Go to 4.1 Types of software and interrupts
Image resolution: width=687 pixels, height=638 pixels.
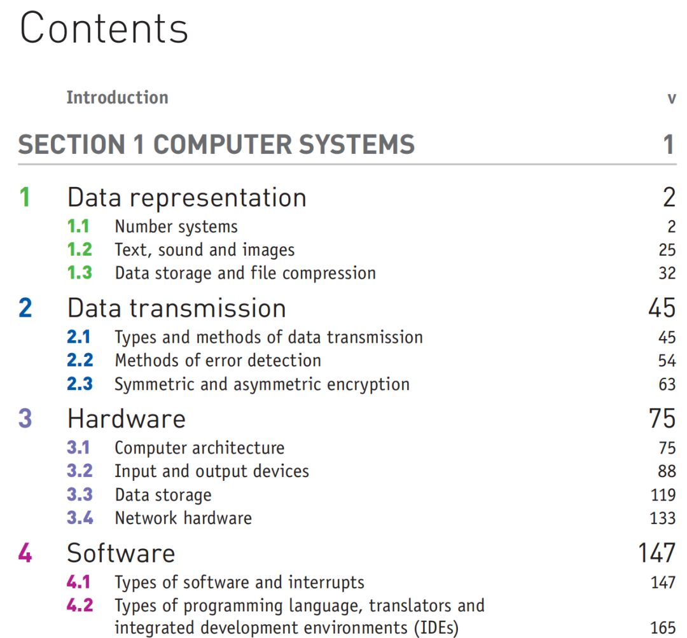tap(239, 583)
